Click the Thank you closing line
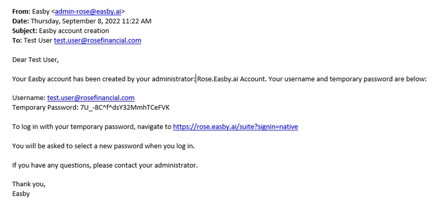This screenshot has height=205, width=439. tap(29, 184)
